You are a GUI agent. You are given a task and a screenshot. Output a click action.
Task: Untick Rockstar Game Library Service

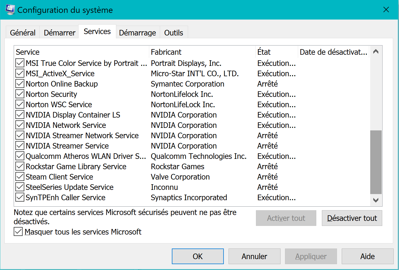[x=20, y=167]
